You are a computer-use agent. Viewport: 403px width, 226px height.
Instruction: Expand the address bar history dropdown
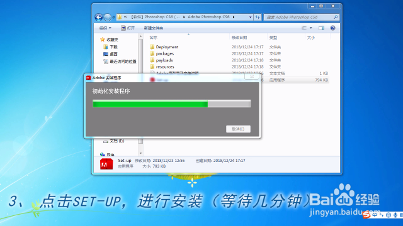click(x=251, y=17)
